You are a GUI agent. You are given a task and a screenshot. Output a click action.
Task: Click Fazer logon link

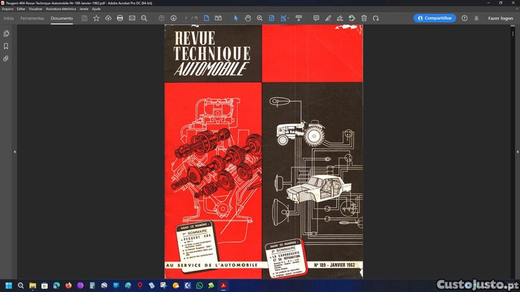[x=500, y=18]
